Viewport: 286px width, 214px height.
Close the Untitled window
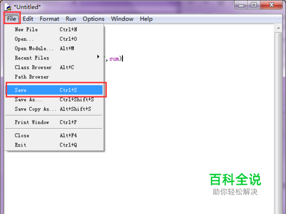(271, 5)
